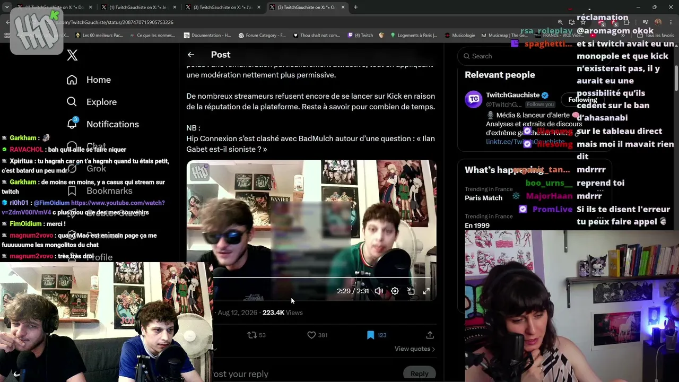The image size is (679, 382).
Task: Open Grok from the sidebar
Action: click(x=86, y=169)
